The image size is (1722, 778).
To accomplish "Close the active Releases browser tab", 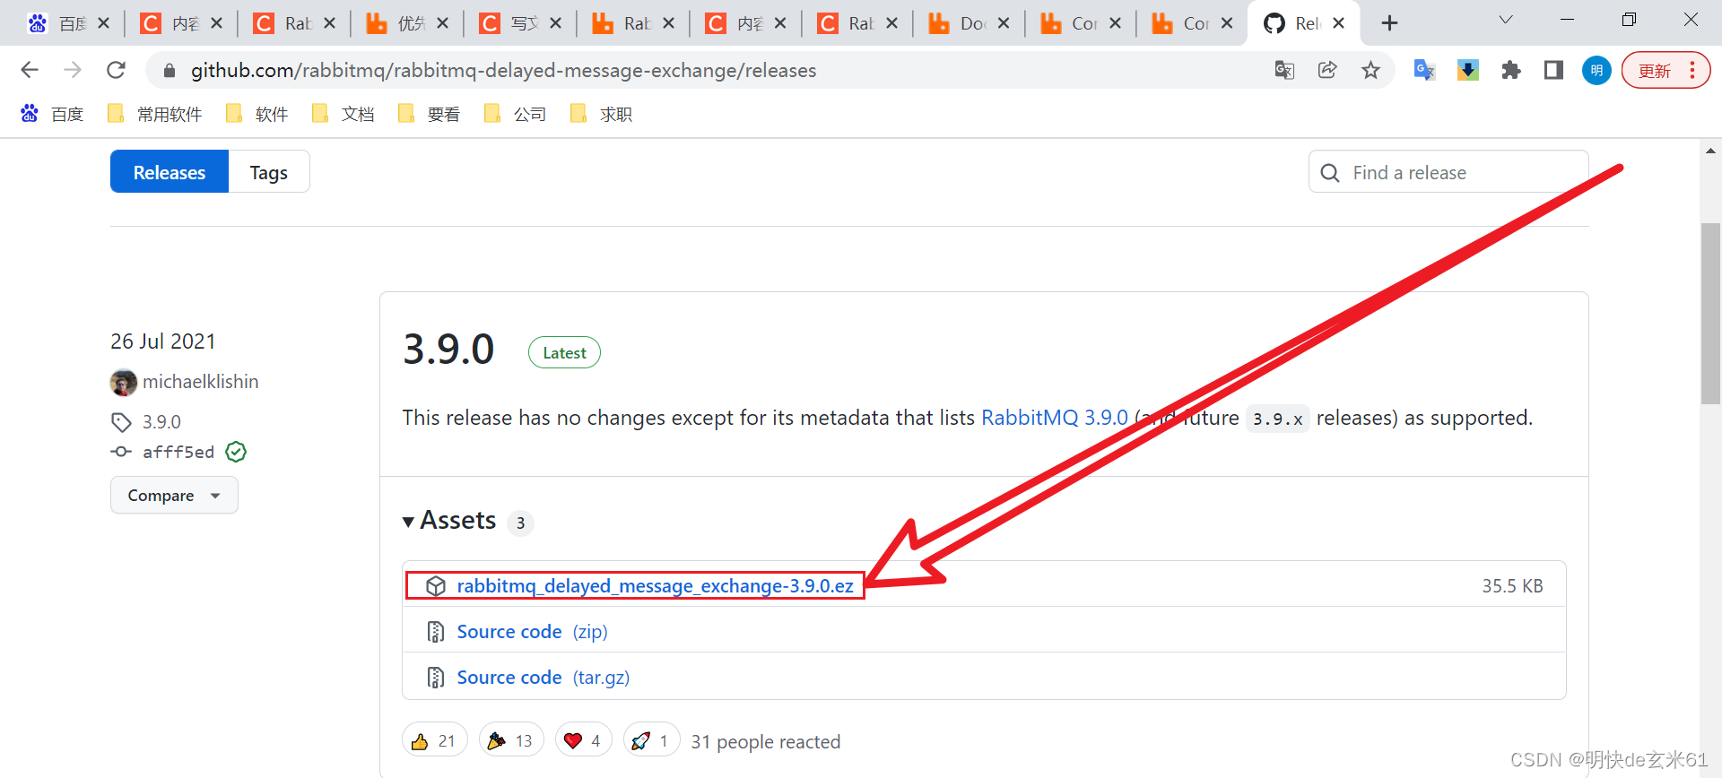I will pyautogui.click(x=1338, y=23).
